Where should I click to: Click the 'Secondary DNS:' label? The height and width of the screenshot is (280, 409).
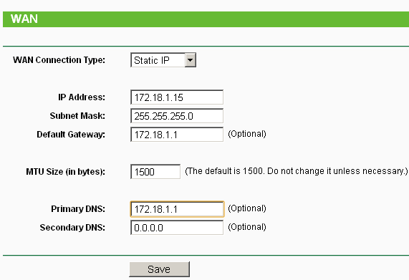coord(72,228)
